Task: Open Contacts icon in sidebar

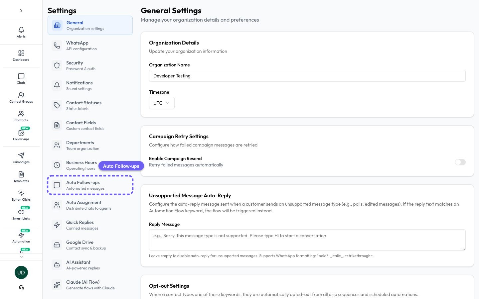Action: click(x=21, y=114)
